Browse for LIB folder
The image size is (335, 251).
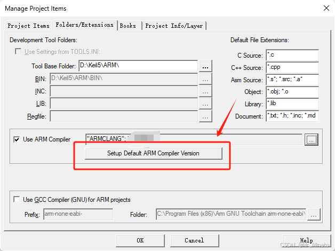click(205, 104)
